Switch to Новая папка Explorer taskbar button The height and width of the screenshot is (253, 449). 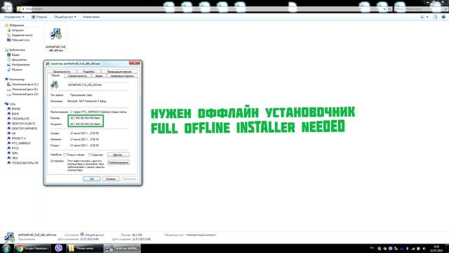(x=84, y=248)
